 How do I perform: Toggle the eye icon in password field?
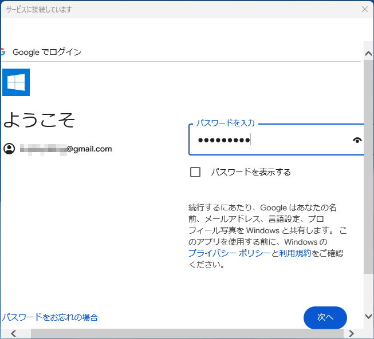357,140
